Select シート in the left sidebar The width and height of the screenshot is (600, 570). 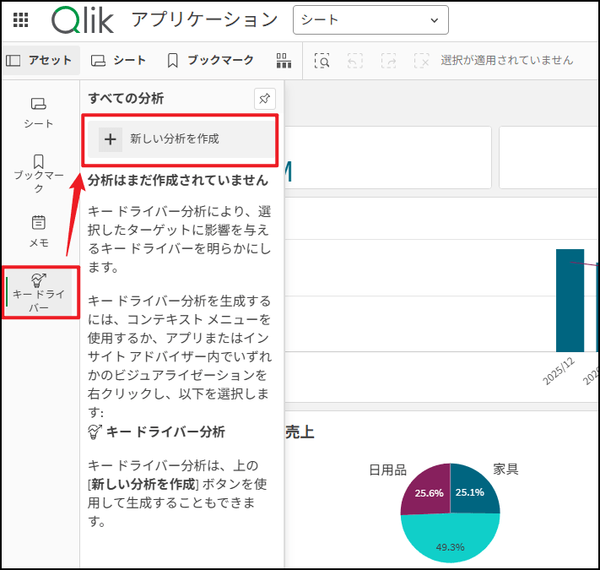(39, 112)
